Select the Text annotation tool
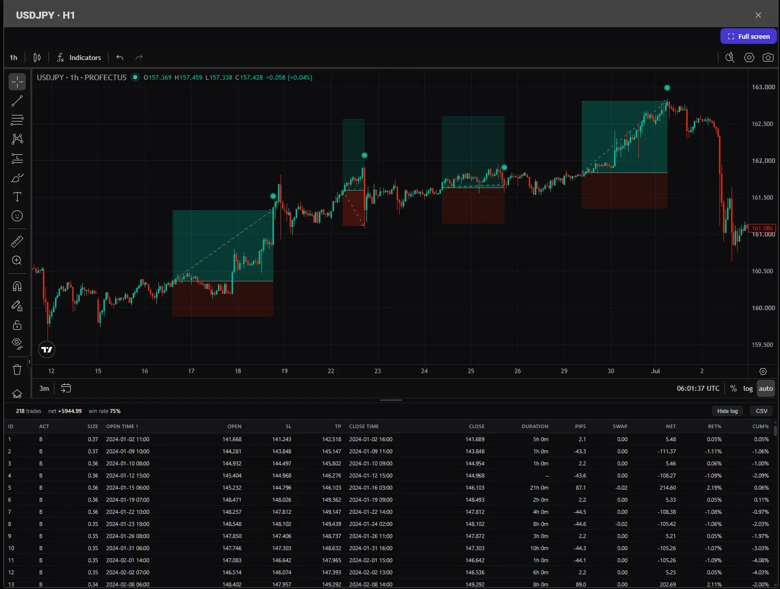The width and height of the screenshot is (780, 589). point(17,197)
